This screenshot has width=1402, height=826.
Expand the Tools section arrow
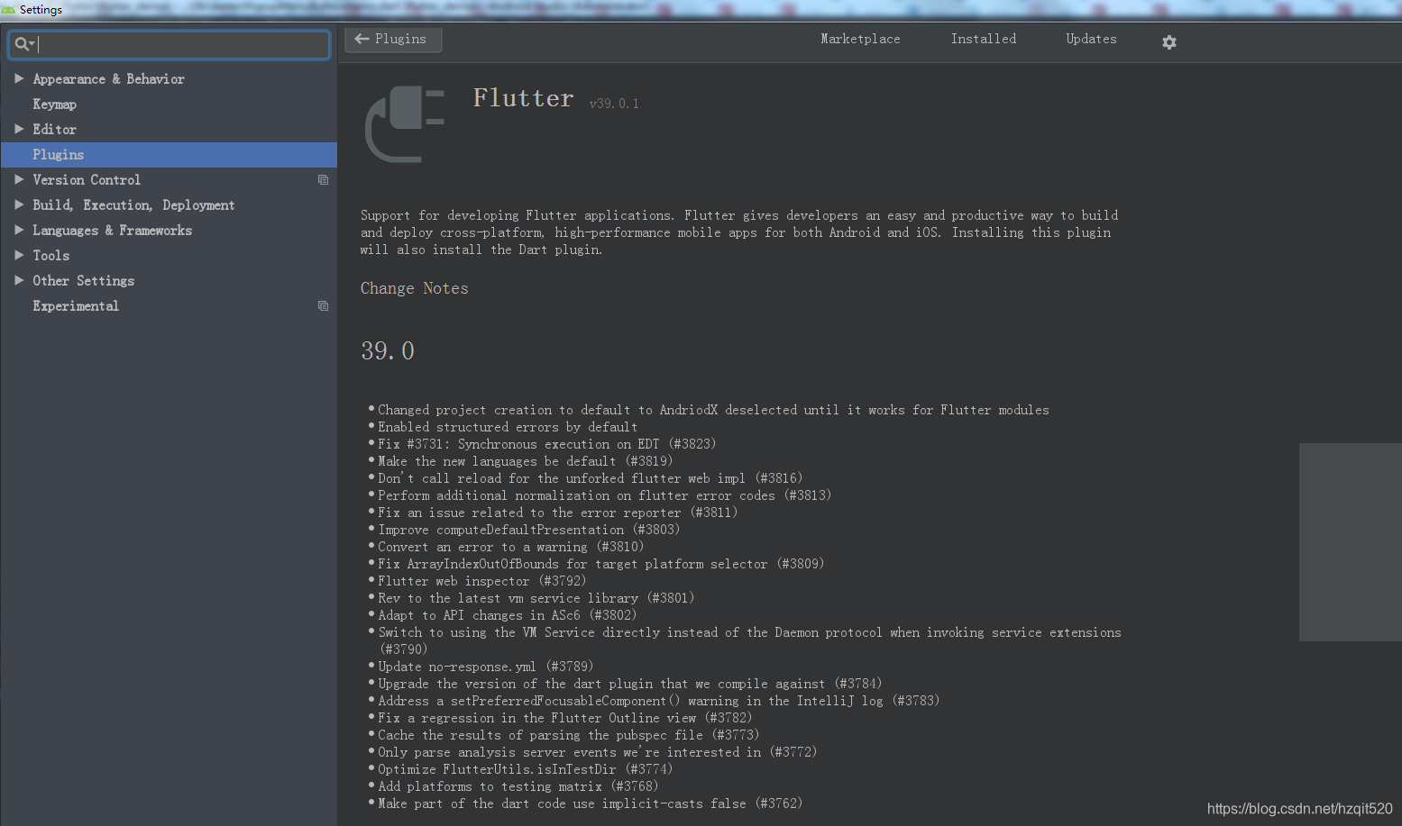point(19,255)
